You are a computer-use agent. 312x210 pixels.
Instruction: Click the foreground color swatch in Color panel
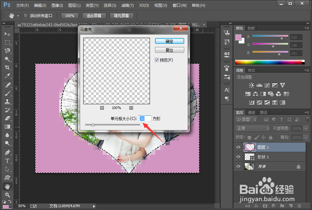click(238, 37)
